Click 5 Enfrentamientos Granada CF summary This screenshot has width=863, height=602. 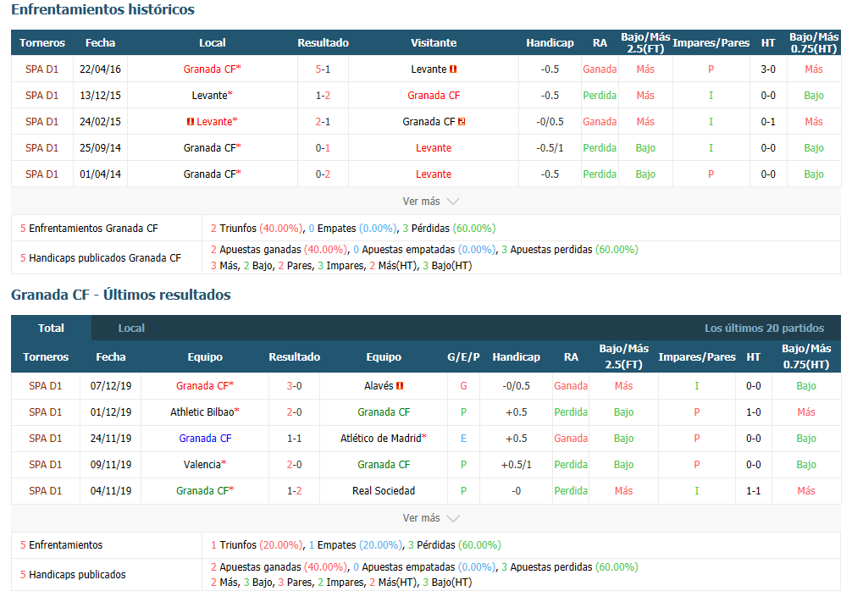tap(89, 229)
